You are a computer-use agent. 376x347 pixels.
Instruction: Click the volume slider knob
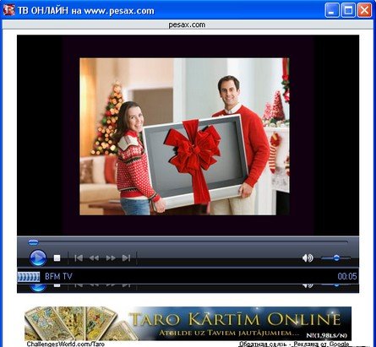(x=336, y=258)
